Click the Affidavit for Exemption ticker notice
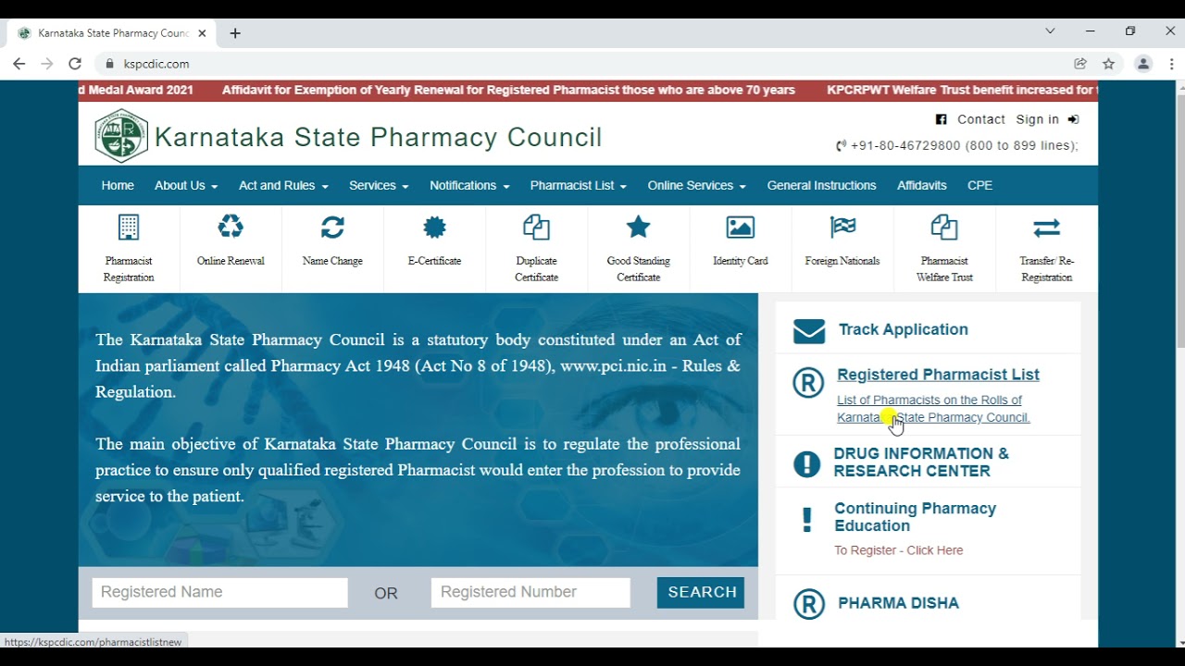This screenshot has width=1185, height=666. point(508,91)
